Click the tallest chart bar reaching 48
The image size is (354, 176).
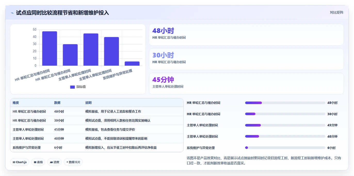(x=50, y=48)
